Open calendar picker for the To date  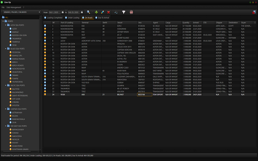coord(82,12)
